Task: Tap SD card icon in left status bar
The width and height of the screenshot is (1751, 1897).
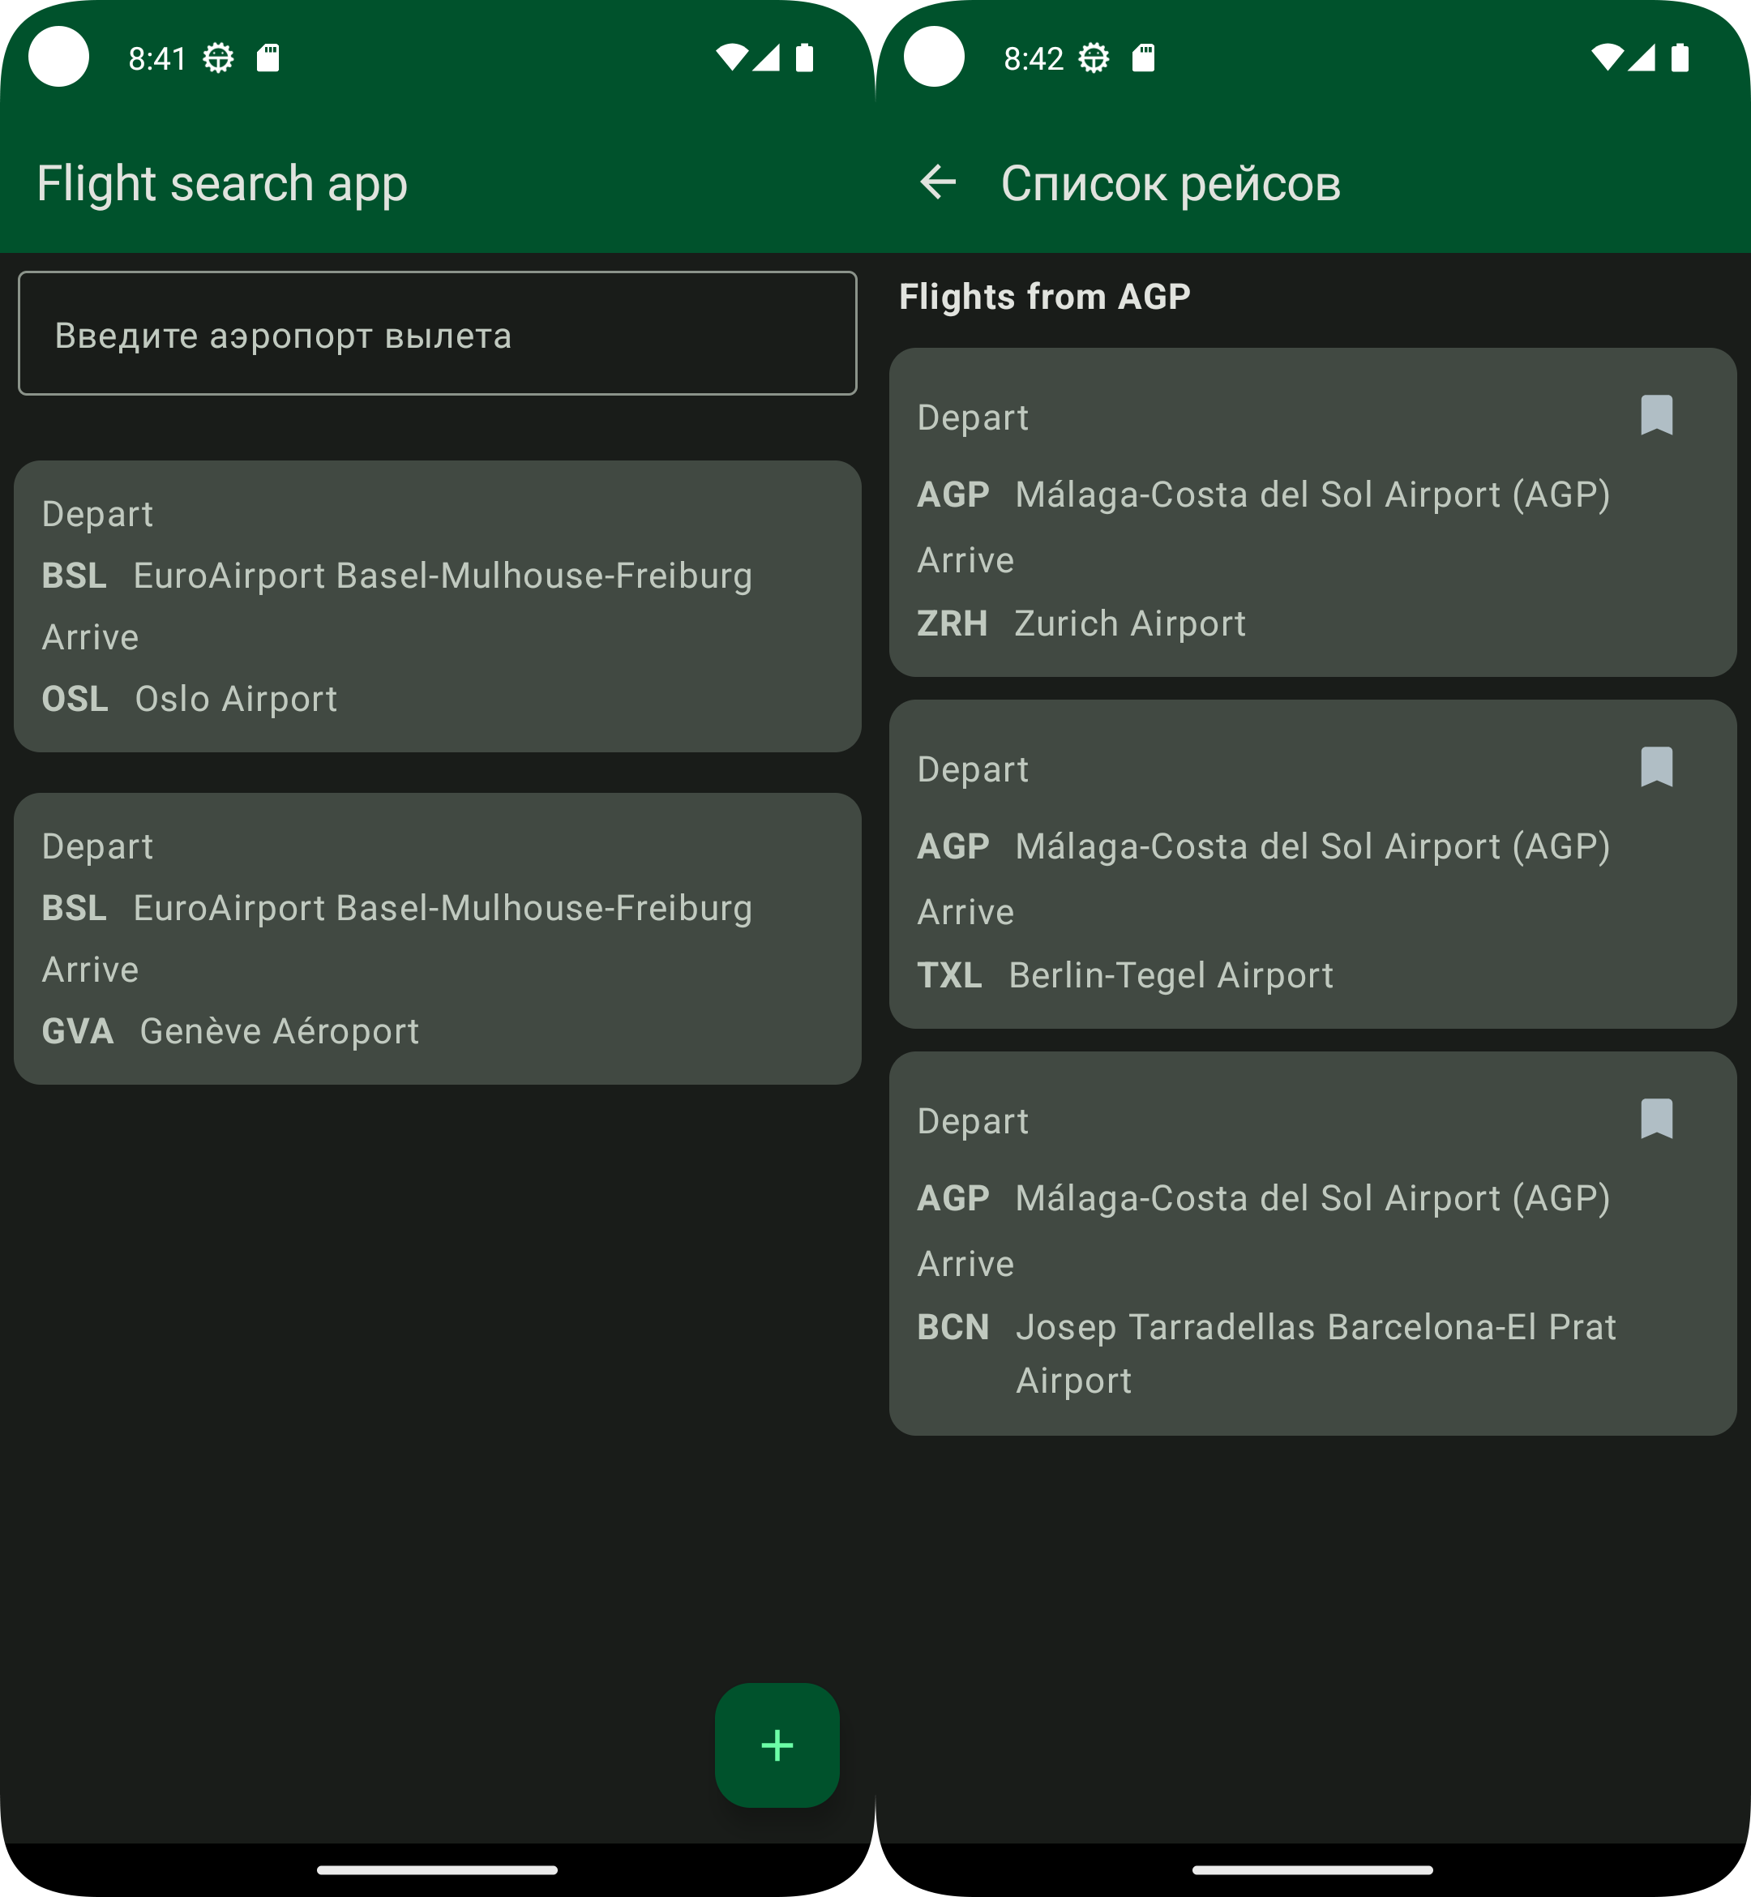Action: click(x=268, y=58)
